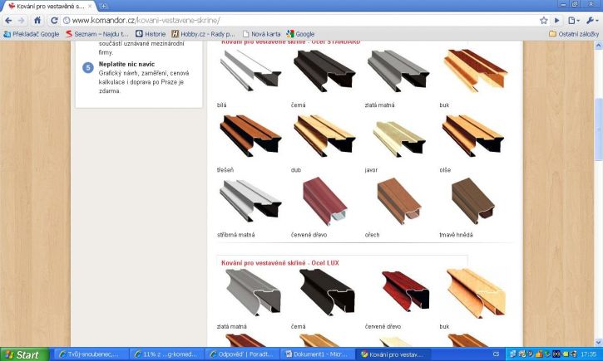The height and width of the screenshot is (361, 603).
Task: Click the scrollbar down arrow
Action: [x=598, y=342]
